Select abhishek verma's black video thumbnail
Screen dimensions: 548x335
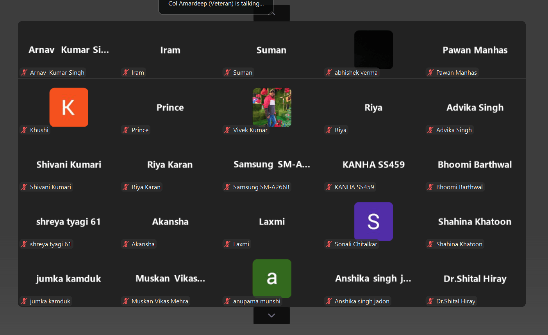[373, 50]
